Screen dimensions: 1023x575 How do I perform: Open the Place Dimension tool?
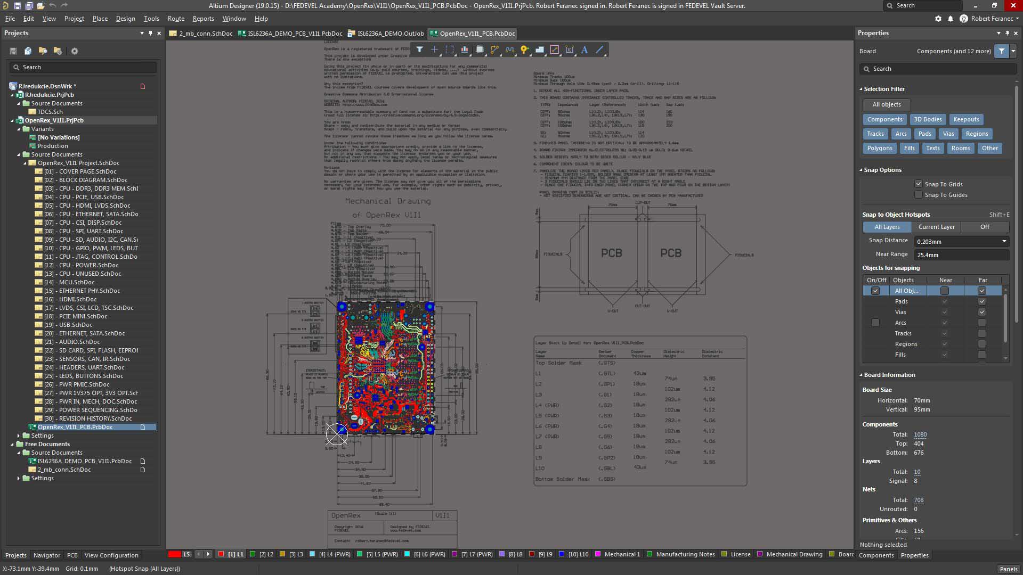(570, 50)
